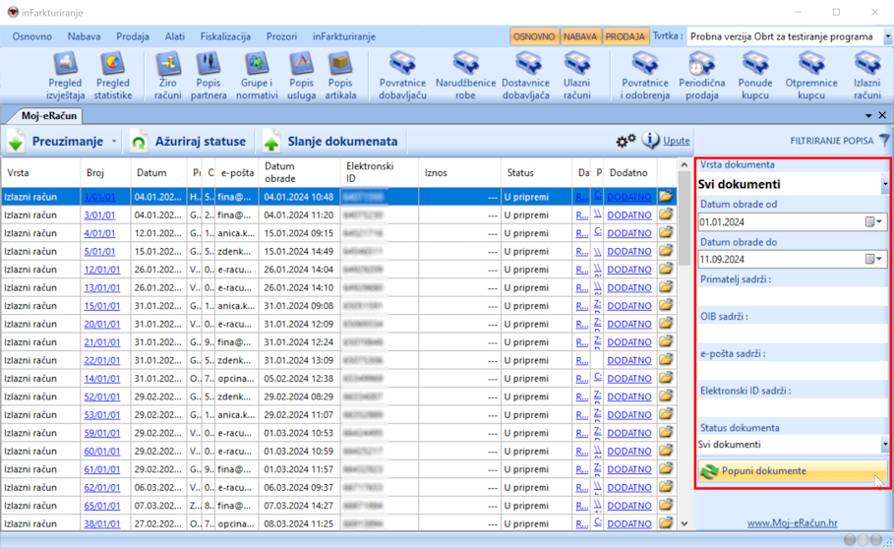Open the Nabava menu
This screenshot has height=549, width=894.
(84, 36)
